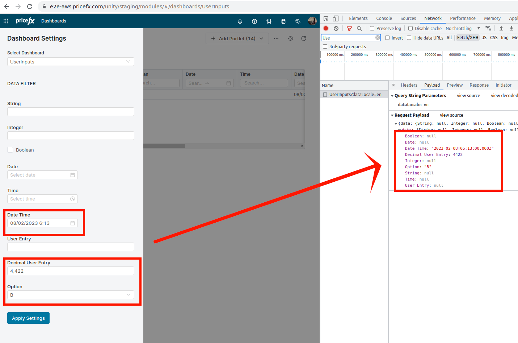Click the record network log button
Screen dimensions: 518x343
326,28
